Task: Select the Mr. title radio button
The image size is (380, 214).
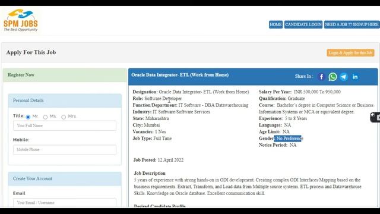Action: pos(28,117)
